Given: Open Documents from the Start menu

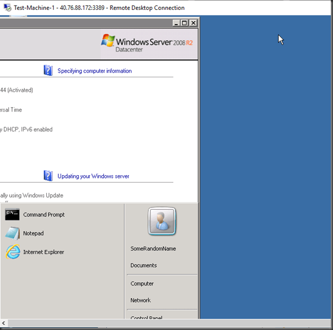Looking at the screenshot, I should click(143, 265).
